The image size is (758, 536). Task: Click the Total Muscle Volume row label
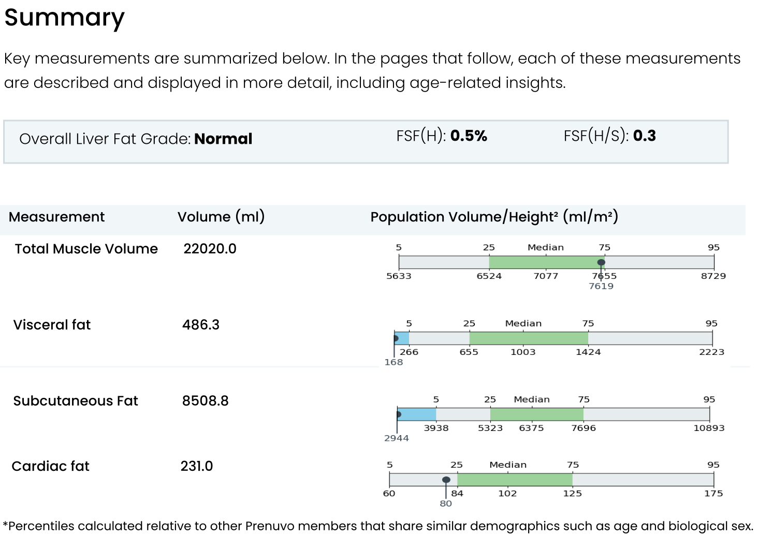click(x=86, y=249)
